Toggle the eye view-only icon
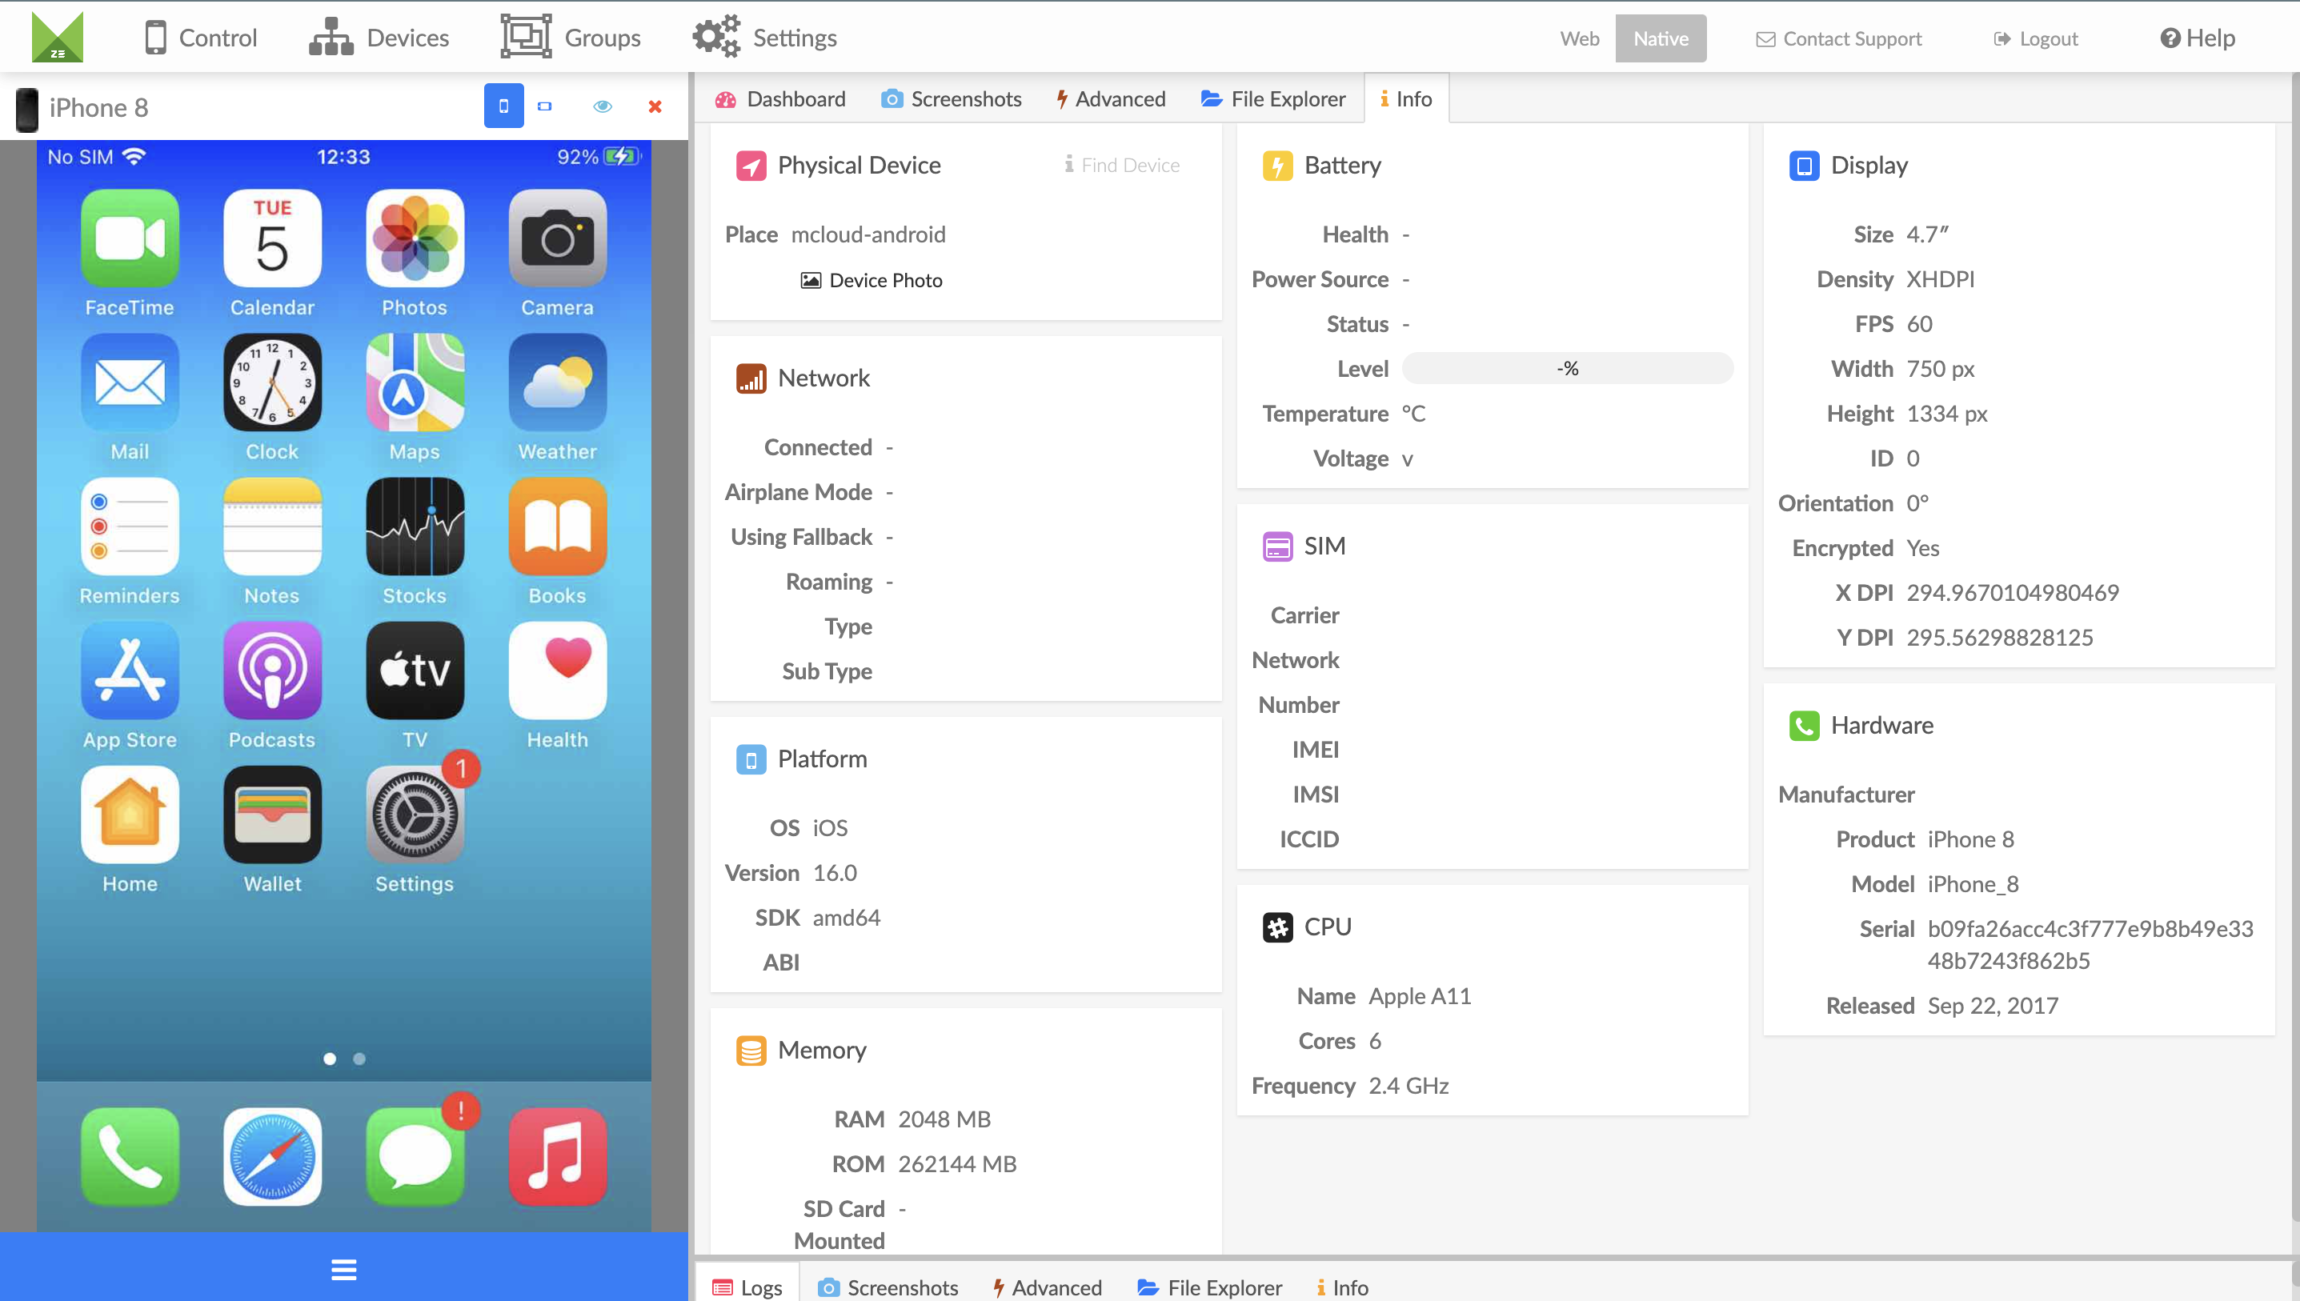 pyautogui.click(x=603, y=106)
